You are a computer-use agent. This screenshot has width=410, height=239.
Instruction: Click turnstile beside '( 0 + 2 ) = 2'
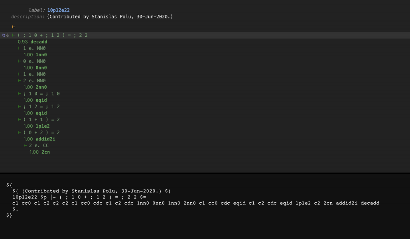[20, 132]
